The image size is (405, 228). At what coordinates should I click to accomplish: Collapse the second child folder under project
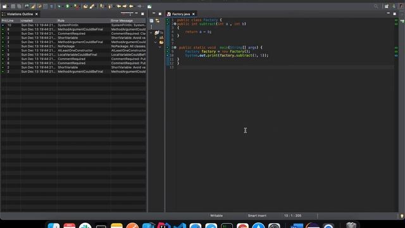pyautogui.click(x=155, y=42)
